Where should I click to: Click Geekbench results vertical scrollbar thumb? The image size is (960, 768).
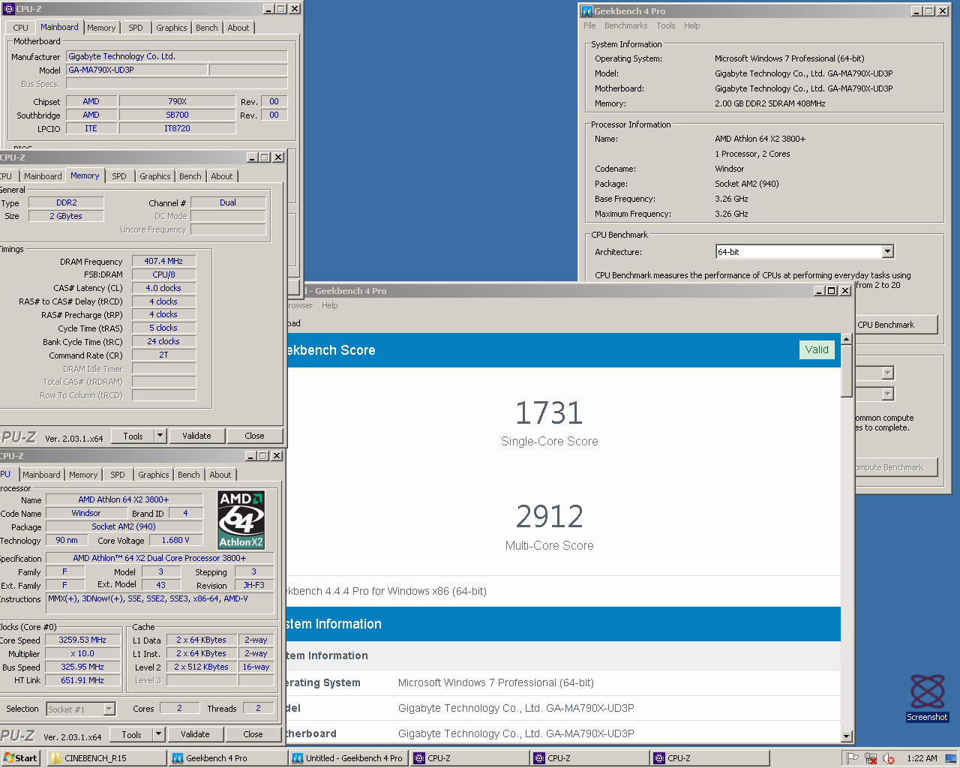(x=847, y=371)
